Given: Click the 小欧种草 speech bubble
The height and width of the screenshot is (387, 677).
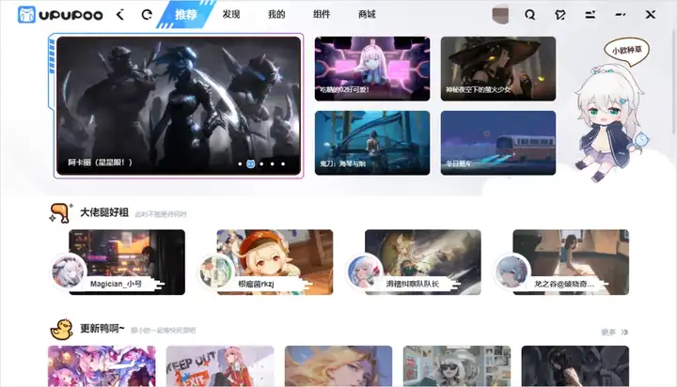Looking at the screenshot, I should click(626, 51).
